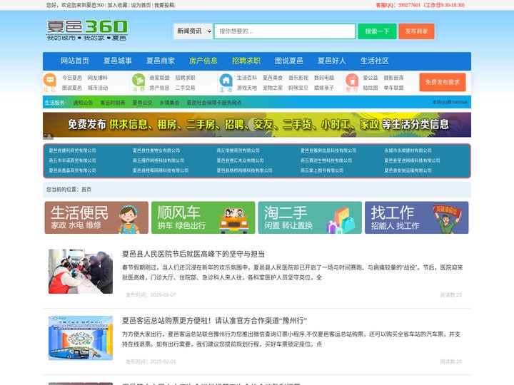Open the 夏邑县人民医院节后就医高峰 article title
The height and width of the screenshot is (385, 514).
tap(193, 254)
